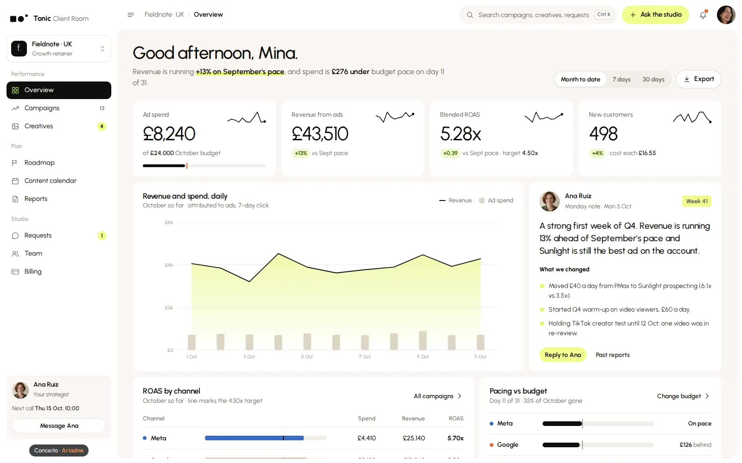Click the Meta ROAS bar
742x463 pixels.
tap(266, 438)
